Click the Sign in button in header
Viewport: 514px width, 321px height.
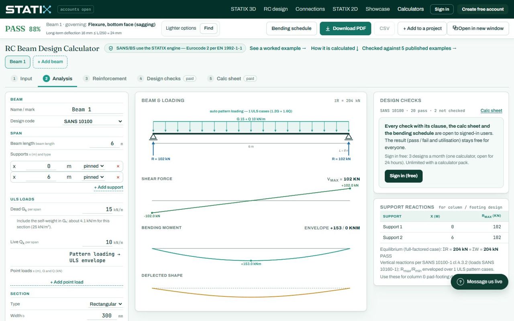pos(442,9)
